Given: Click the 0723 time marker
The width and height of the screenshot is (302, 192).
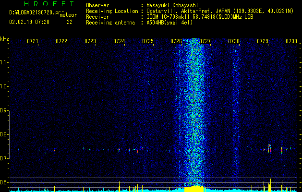Looking at the screenshot, I should [90, 41].
